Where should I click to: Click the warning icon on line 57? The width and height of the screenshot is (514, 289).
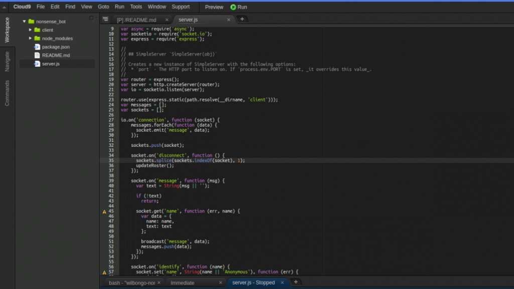click(104, 272)
